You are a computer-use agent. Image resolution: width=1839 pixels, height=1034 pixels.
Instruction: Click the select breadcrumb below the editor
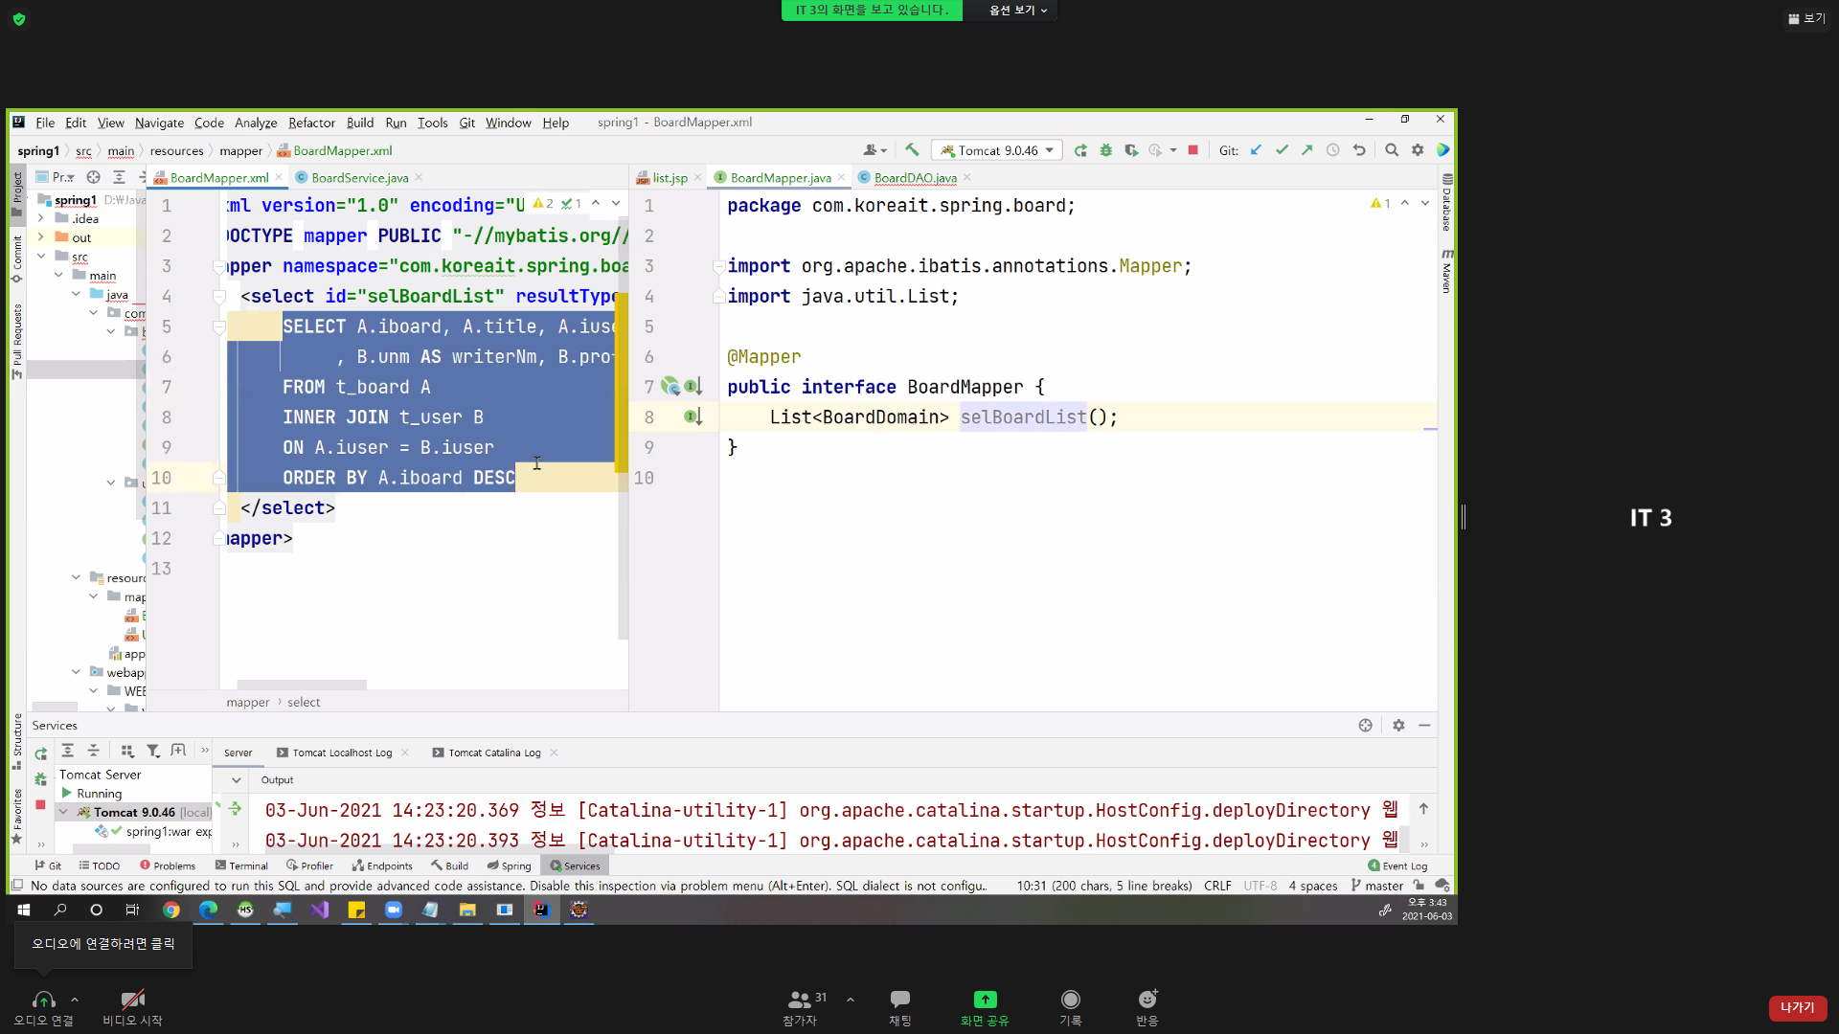(x=304, y=702)
